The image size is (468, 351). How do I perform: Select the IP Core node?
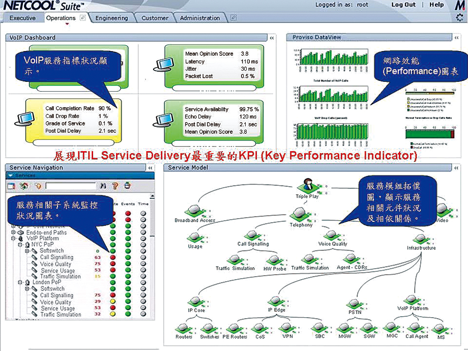pos(196,305)
